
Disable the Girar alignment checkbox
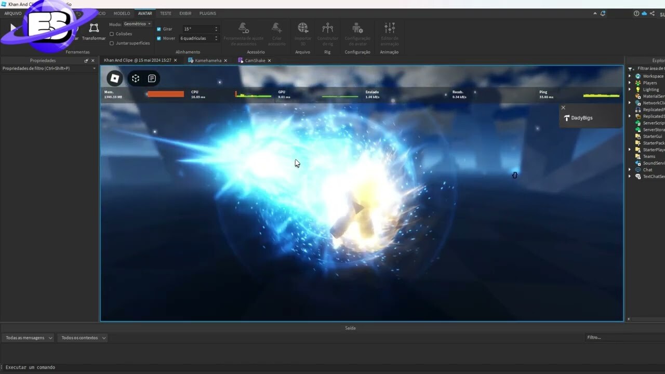[159, 29]
